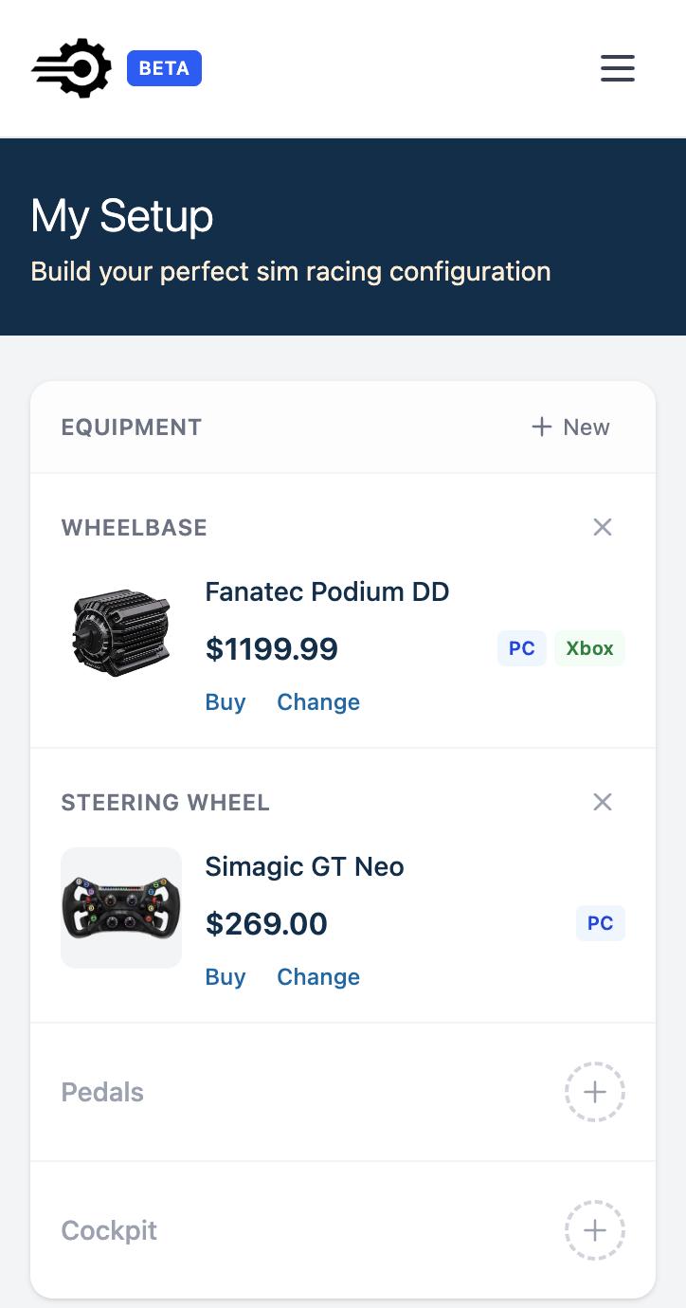Click the Pedals row label
Image resolution: width=686 pixels, height=1308 pixels.
tap(102, 1092)
